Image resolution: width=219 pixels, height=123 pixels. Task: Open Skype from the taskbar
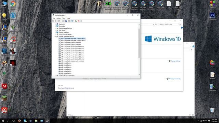pyautogui.click(x=25, y=121)
